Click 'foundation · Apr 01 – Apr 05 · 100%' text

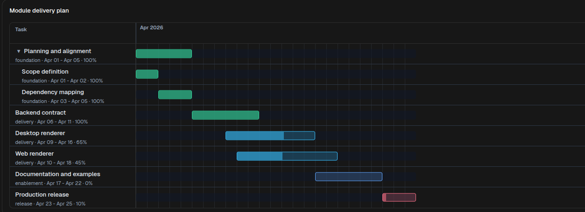[56, 60]
